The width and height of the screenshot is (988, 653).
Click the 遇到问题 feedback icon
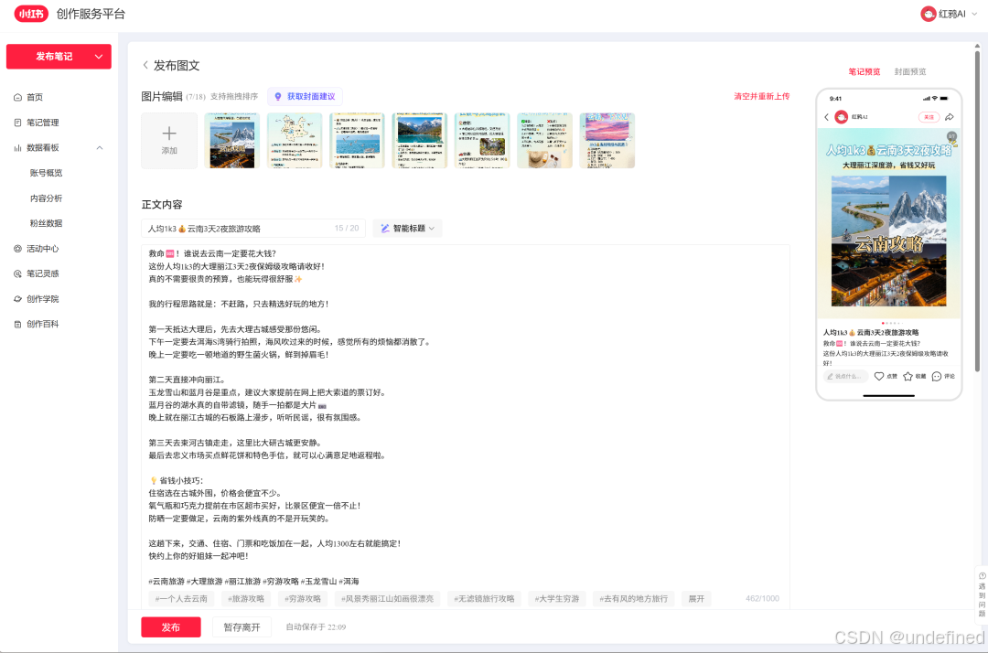tap(982, 595)
